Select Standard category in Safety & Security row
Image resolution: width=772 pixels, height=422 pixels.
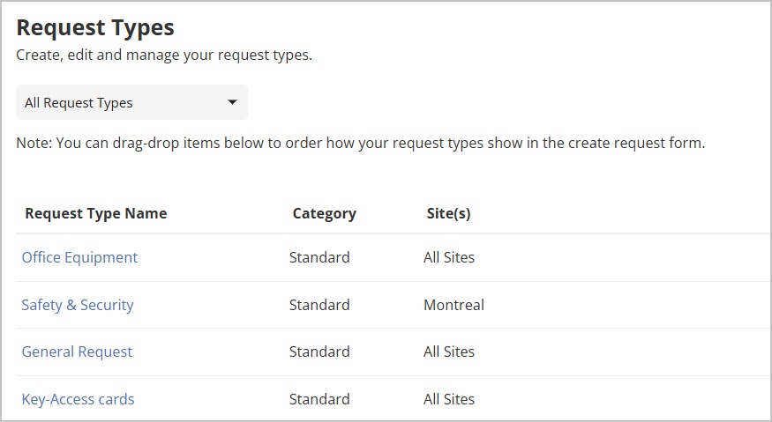point(319,305)
